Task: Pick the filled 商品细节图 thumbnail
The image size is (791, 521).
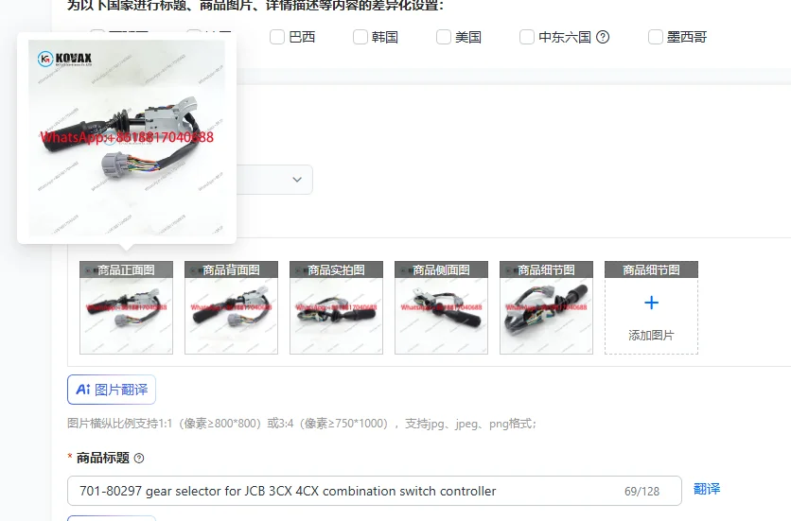Action: 546,307
